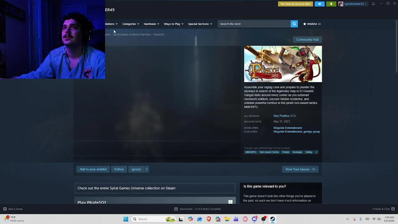Open Opera browser from the taskbar
The width and height of the screenshot is (398, 224).
[x=245, y=219]
